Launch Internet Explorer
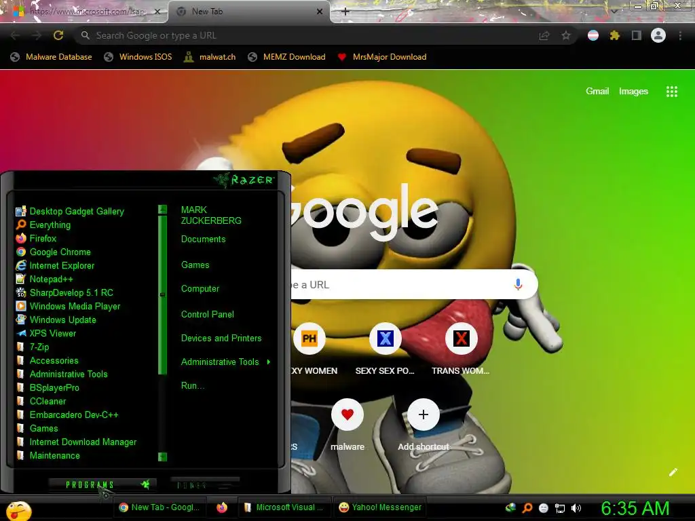Viewport: 695px width, 521px height. click(55, 265)
